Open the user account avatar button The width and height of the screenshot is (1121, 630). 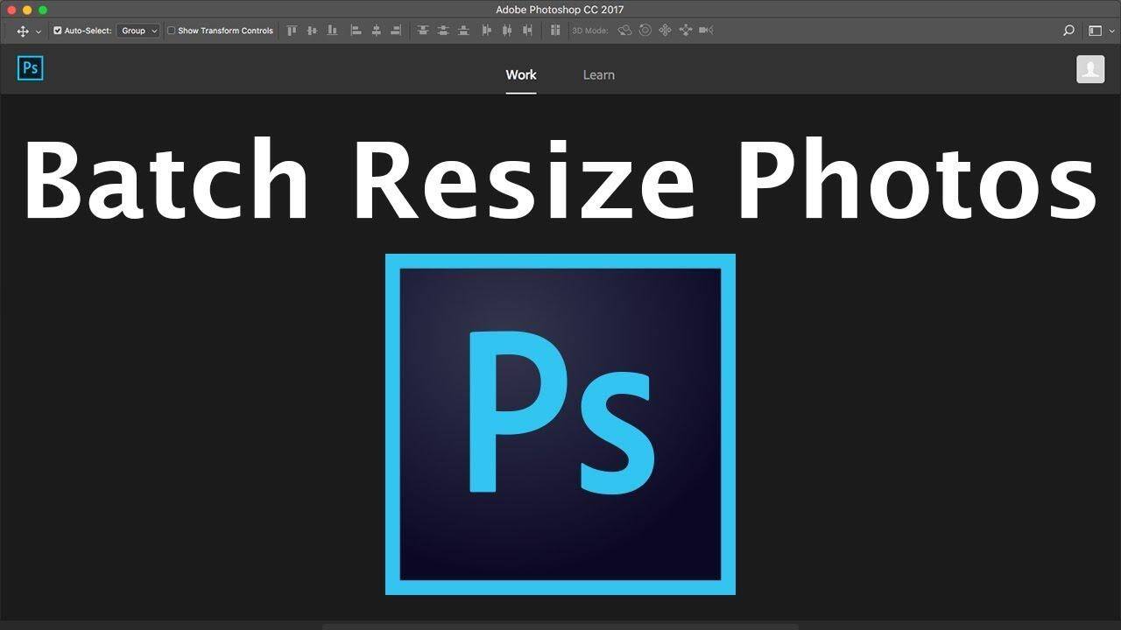click(1090, 68)
